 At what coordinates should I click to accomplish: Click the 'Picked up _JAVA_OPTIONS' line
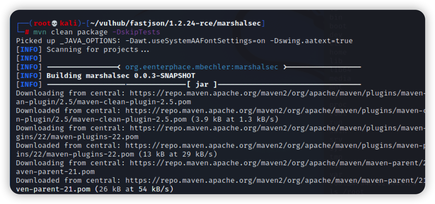click(184, 41)
